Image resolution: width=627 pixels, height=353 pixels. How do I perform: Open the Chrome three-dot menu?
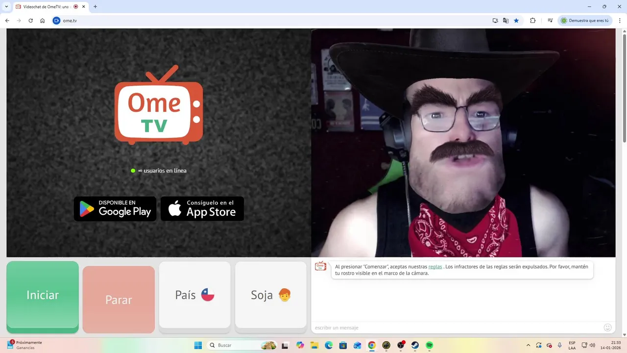click(620, 21)
